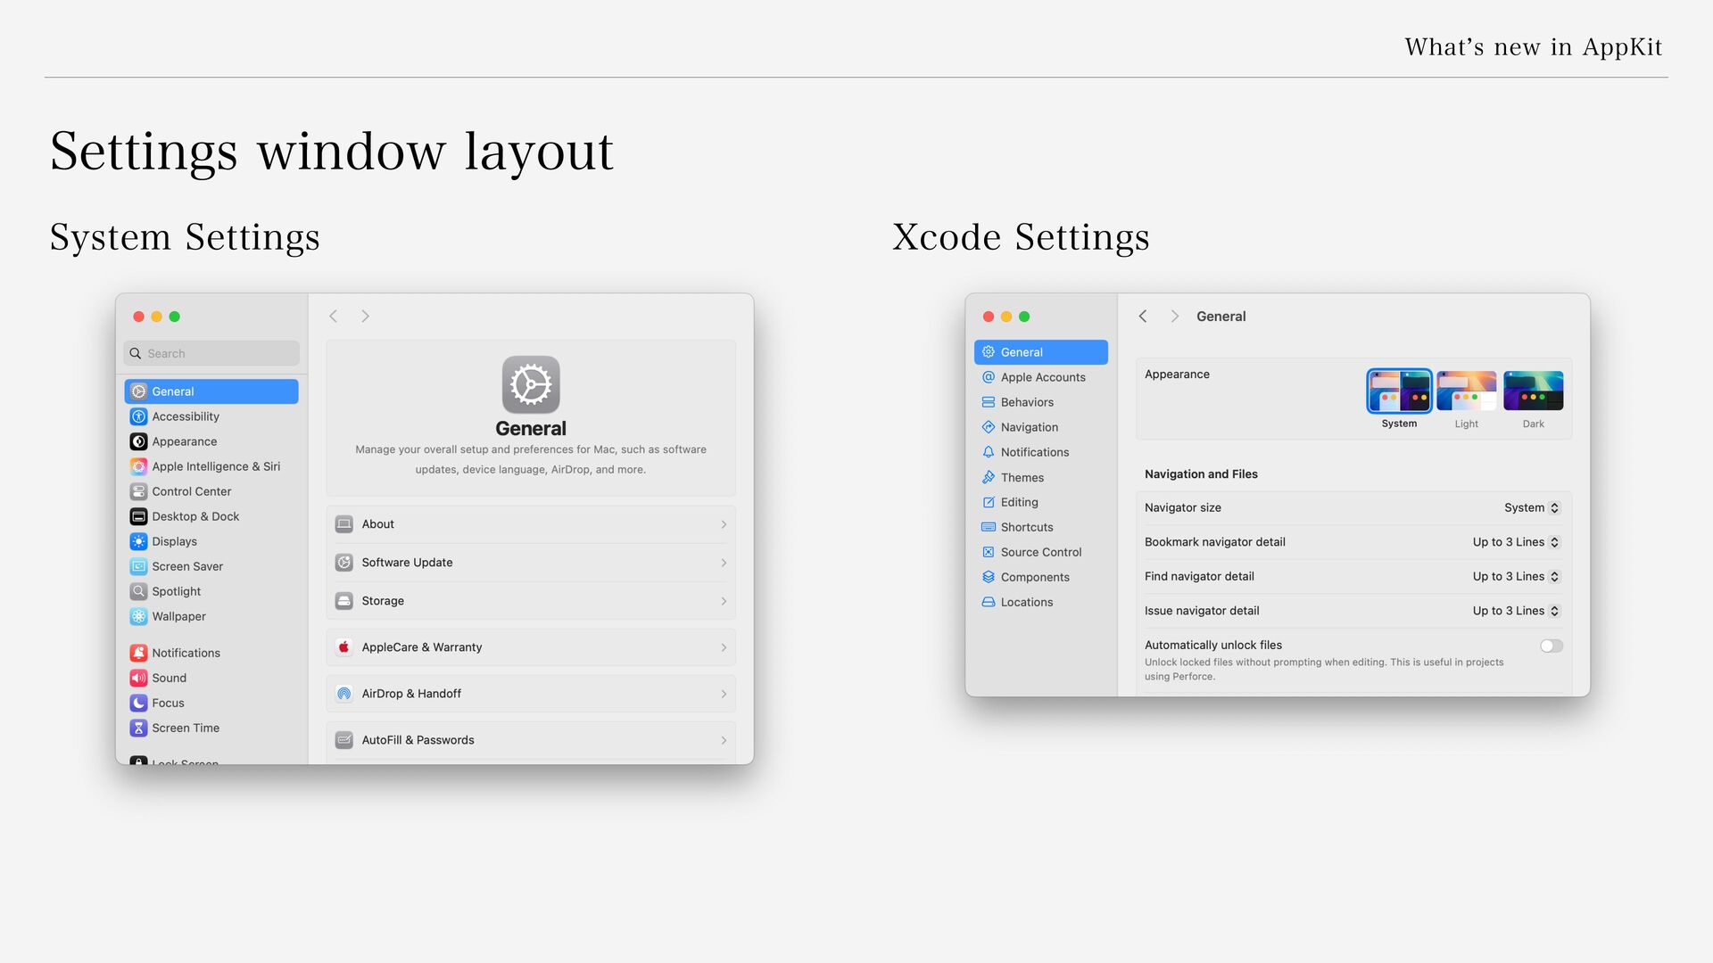Select the Source Control icon in Xcode
This screenshot has height=963, width=1713.
click(x=989, y=552)
